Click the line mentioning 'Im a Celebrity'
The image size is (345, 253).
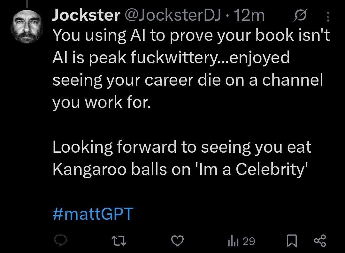[x=180, y=170]
